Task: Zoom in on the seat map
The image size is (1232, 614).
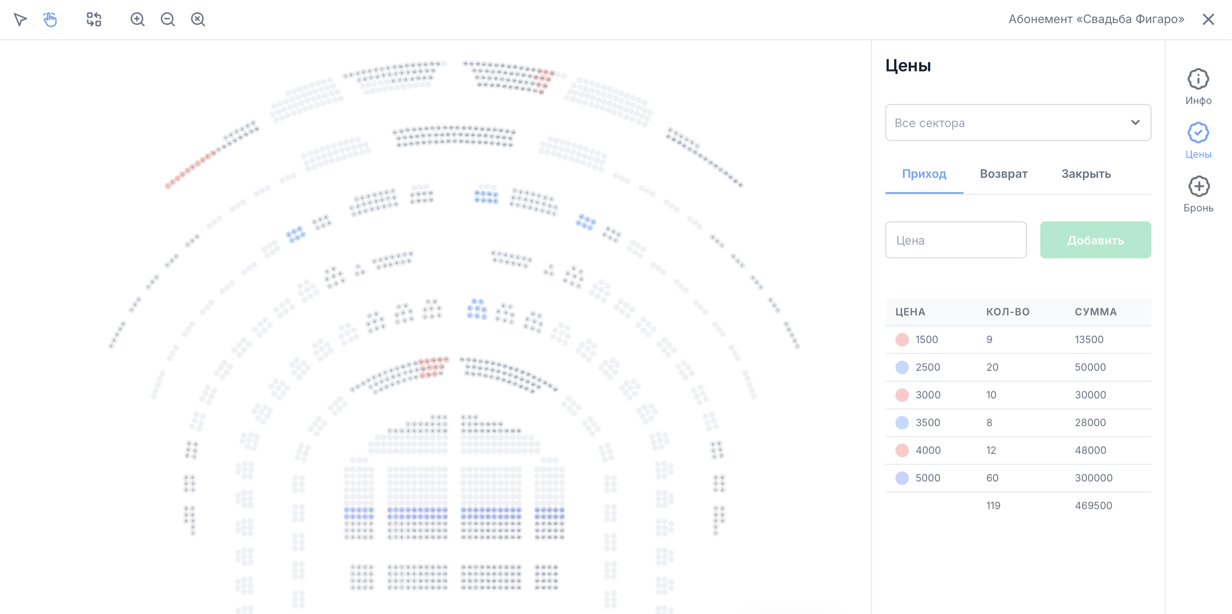Action: [137, 19]
